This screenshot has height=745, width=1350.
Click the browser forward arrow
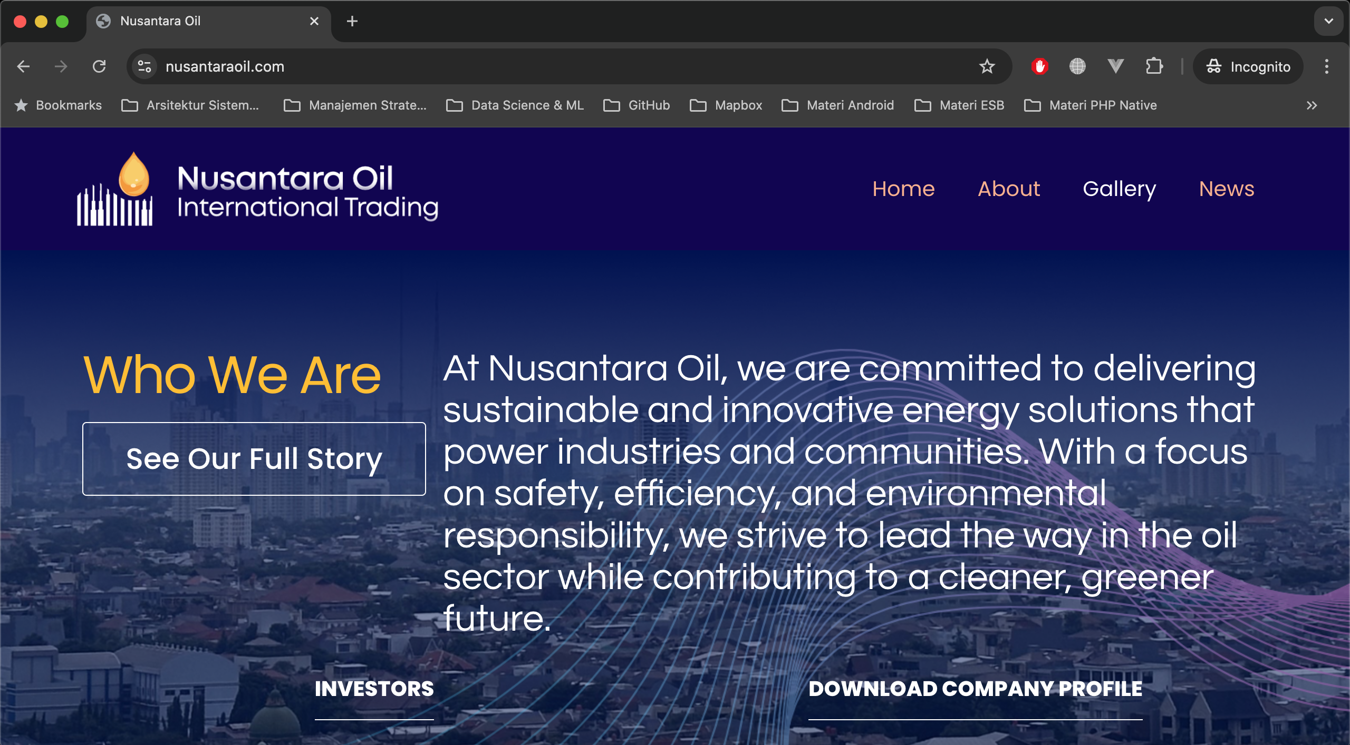(x=61, y=66)
